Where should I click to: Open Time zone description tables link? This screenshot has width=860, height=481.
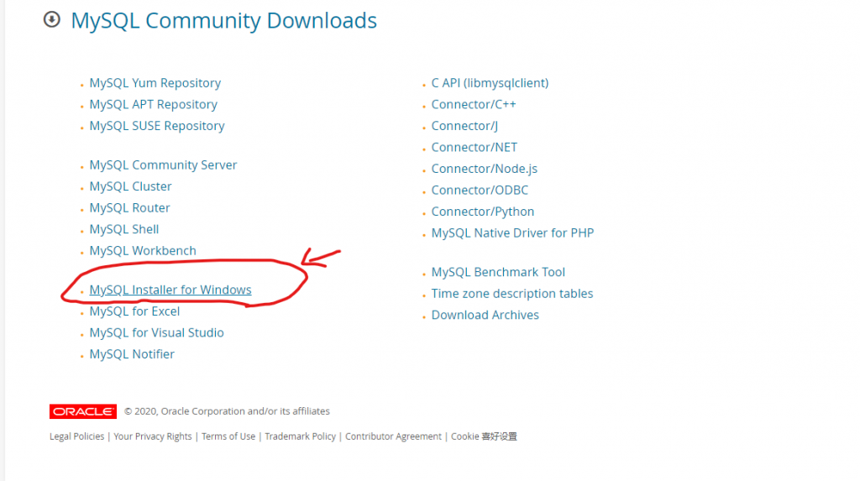[511, 294]
